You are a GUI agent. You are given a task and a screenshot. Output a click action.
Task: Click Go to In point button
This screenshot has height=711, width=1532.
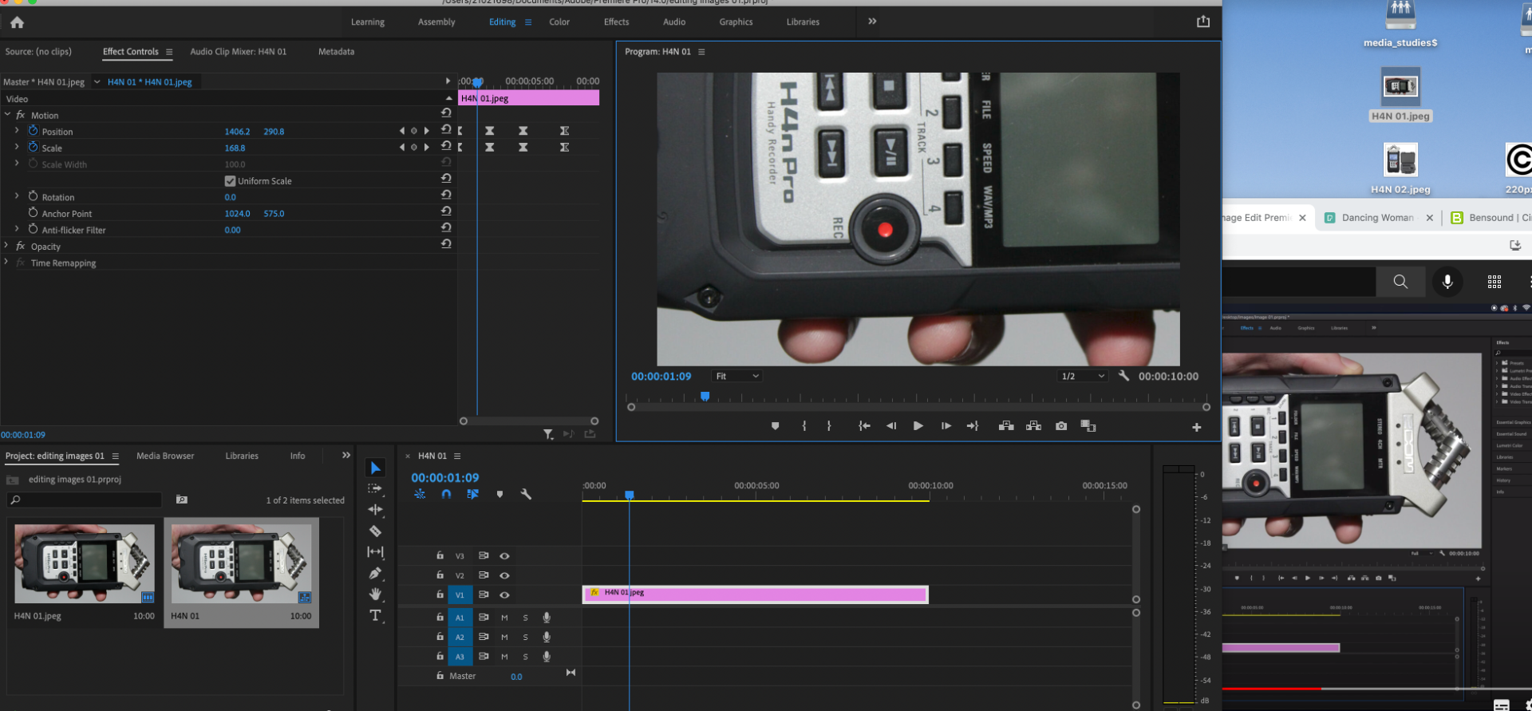864,426
